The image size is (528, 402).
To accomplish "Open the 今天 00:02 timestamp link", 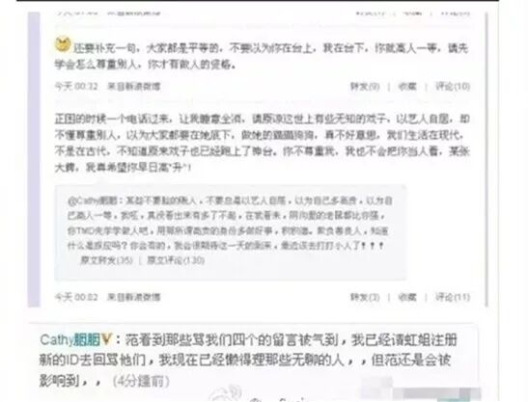I will click(76, 297).
